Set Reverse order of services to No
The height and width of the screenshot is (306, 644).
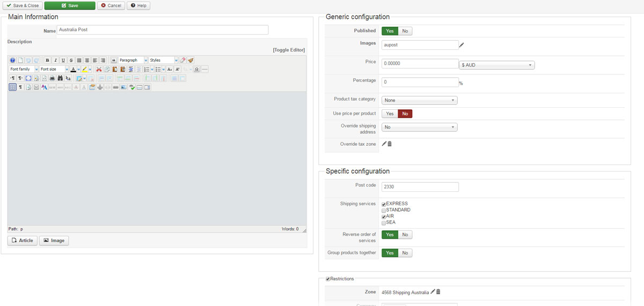tap(405, 235)
